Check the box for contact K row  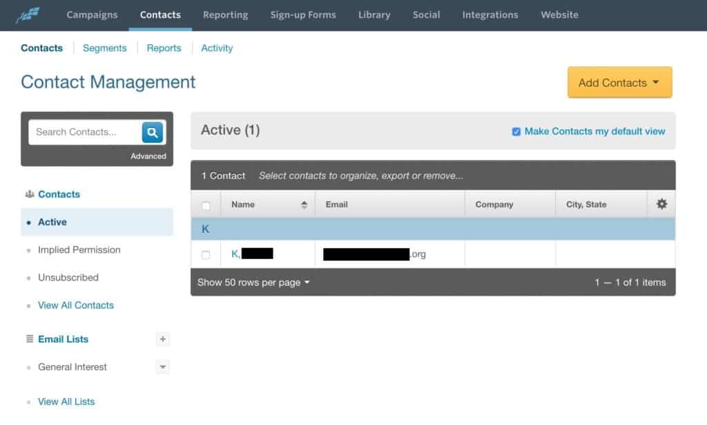point(206,255)
